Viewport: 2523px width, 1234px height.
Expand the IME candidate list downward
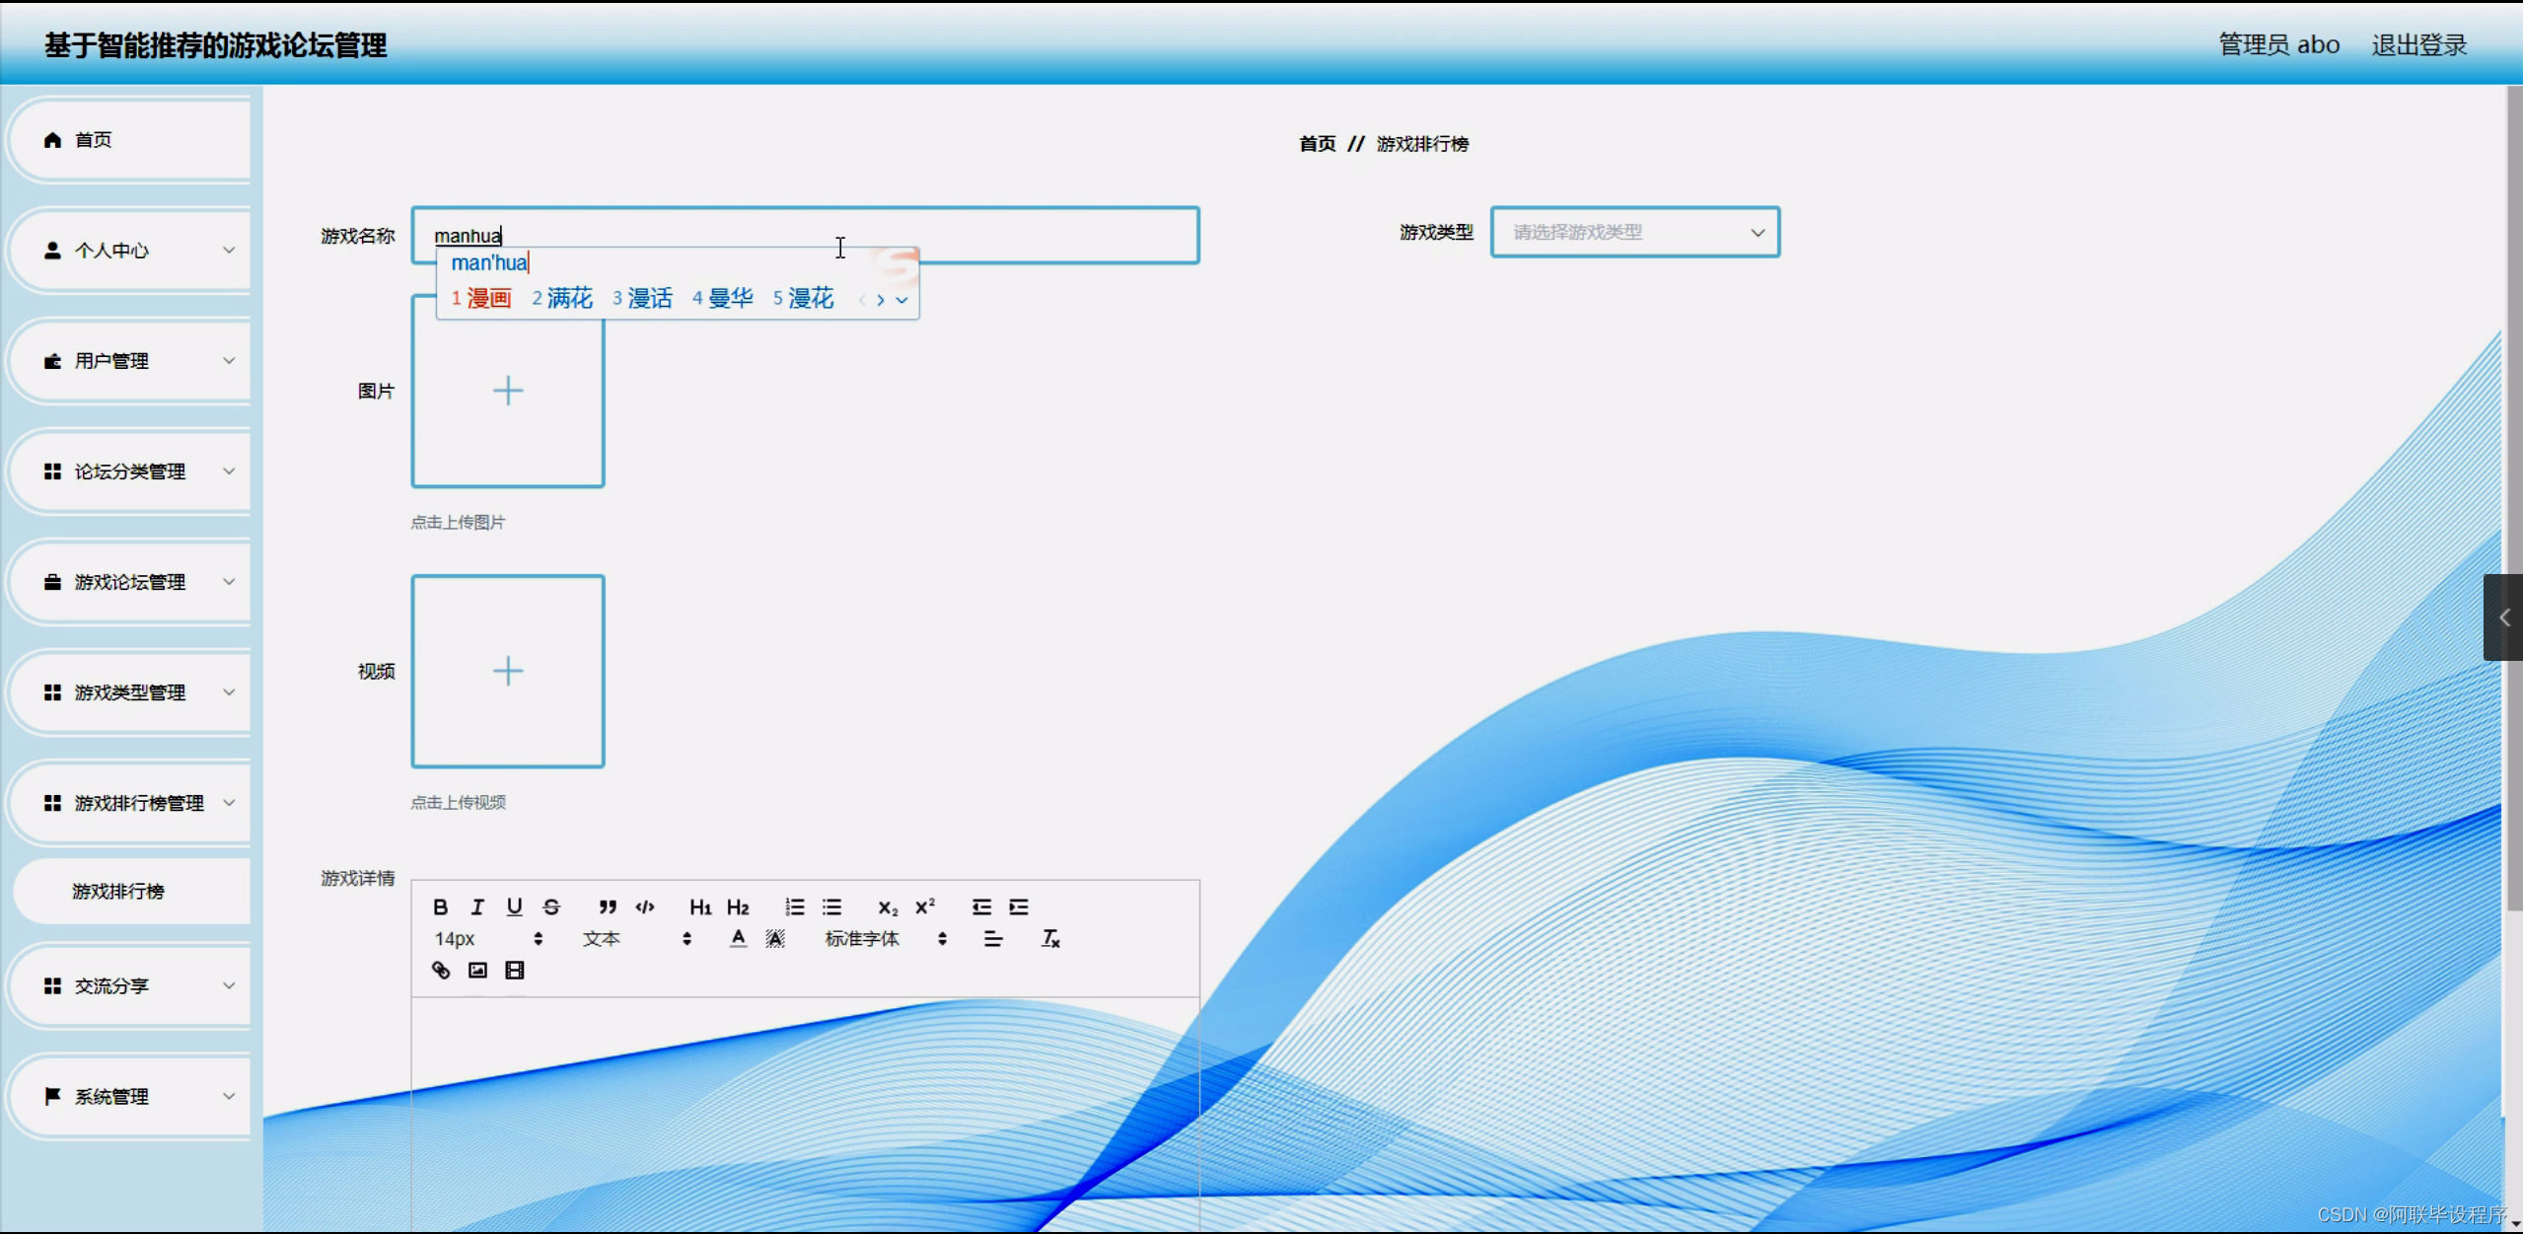[x=901, y=300]
